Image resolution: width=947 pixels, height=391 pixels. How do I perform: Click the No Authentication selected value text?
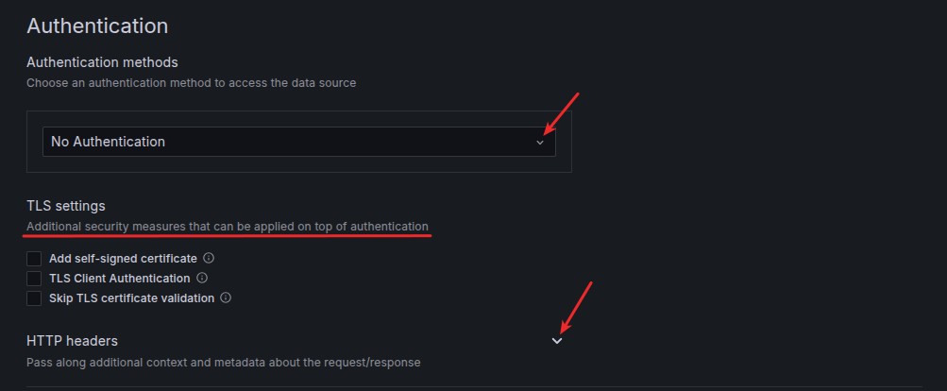point(108,142)
